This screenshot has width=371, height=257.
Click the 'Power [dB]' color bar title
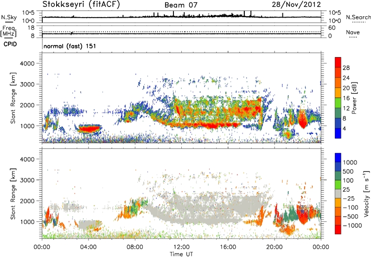pos(354,98)
